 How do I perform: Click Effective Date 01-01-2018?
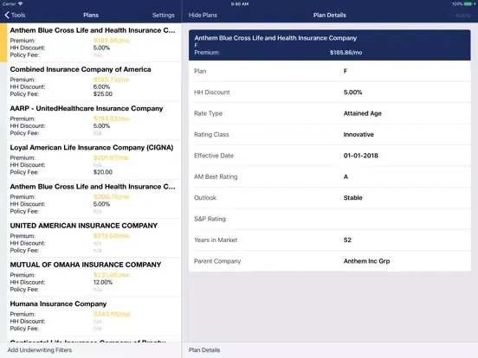360,156
